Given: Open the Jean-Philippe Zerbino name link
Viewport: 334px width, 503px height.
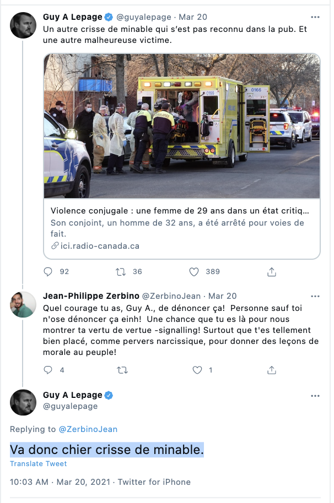Looking at the screenshot, I should coord(91,296).
